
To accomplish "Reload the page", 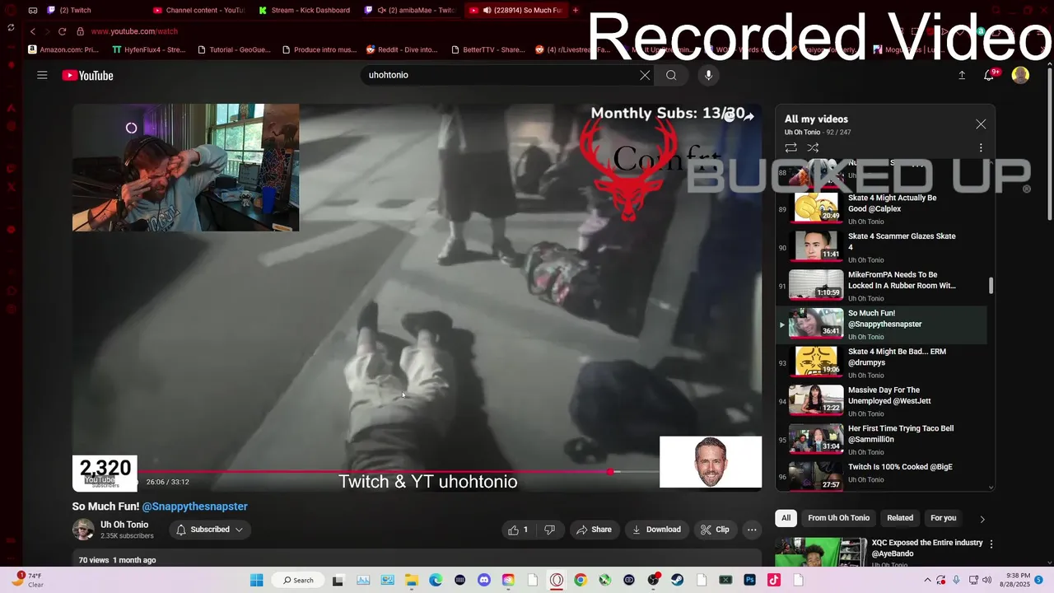I will [x=62, y=31].
